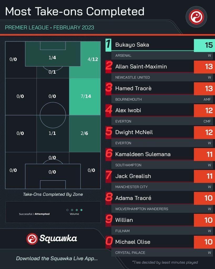215x269 pixels.
Task: Select the 2/6 pitch zone
Action: coord(85,134)
